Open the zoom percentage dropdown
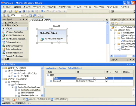Viewport: 136px width, 106px height. click(x=22, y=16)
